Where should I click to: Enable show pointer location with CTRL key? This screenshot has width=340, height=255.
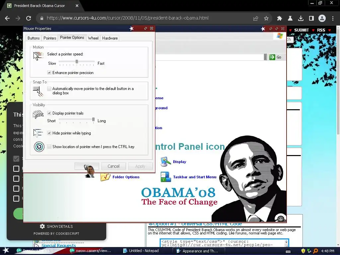[49, 146]
